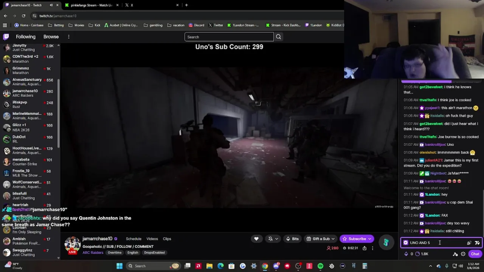Send message with Chat button
The height and width of the screenshot is (272, 484).
click(x=475, y=254)
